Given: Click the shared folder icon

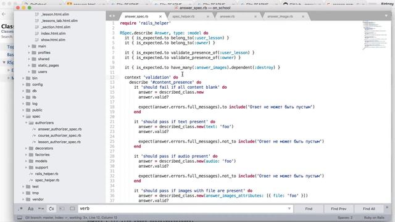Looking at the screenshot, I should click(x=34, y=59).
